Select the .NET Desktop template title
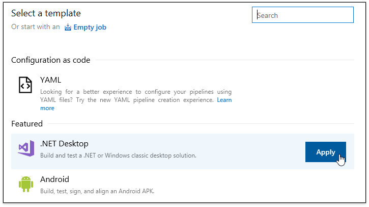This screenshot has width=369, height=207. [64, 144]
